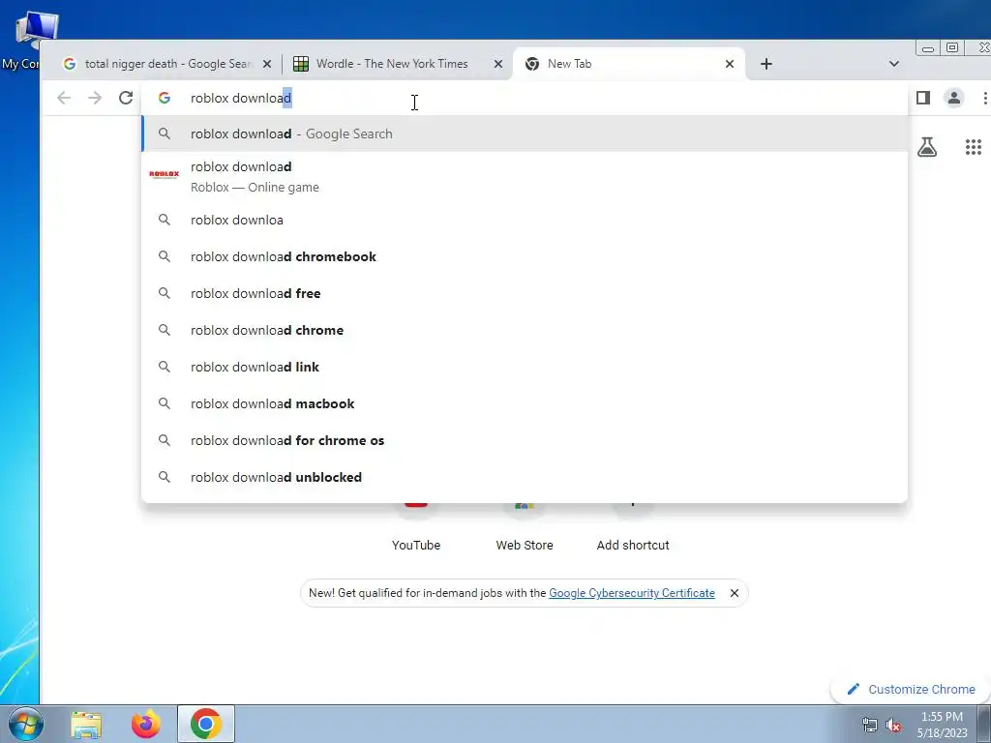The height and width of the screenshot is (743, 991).
Task: Close the first Google Search tab
Action: [267, 64]
